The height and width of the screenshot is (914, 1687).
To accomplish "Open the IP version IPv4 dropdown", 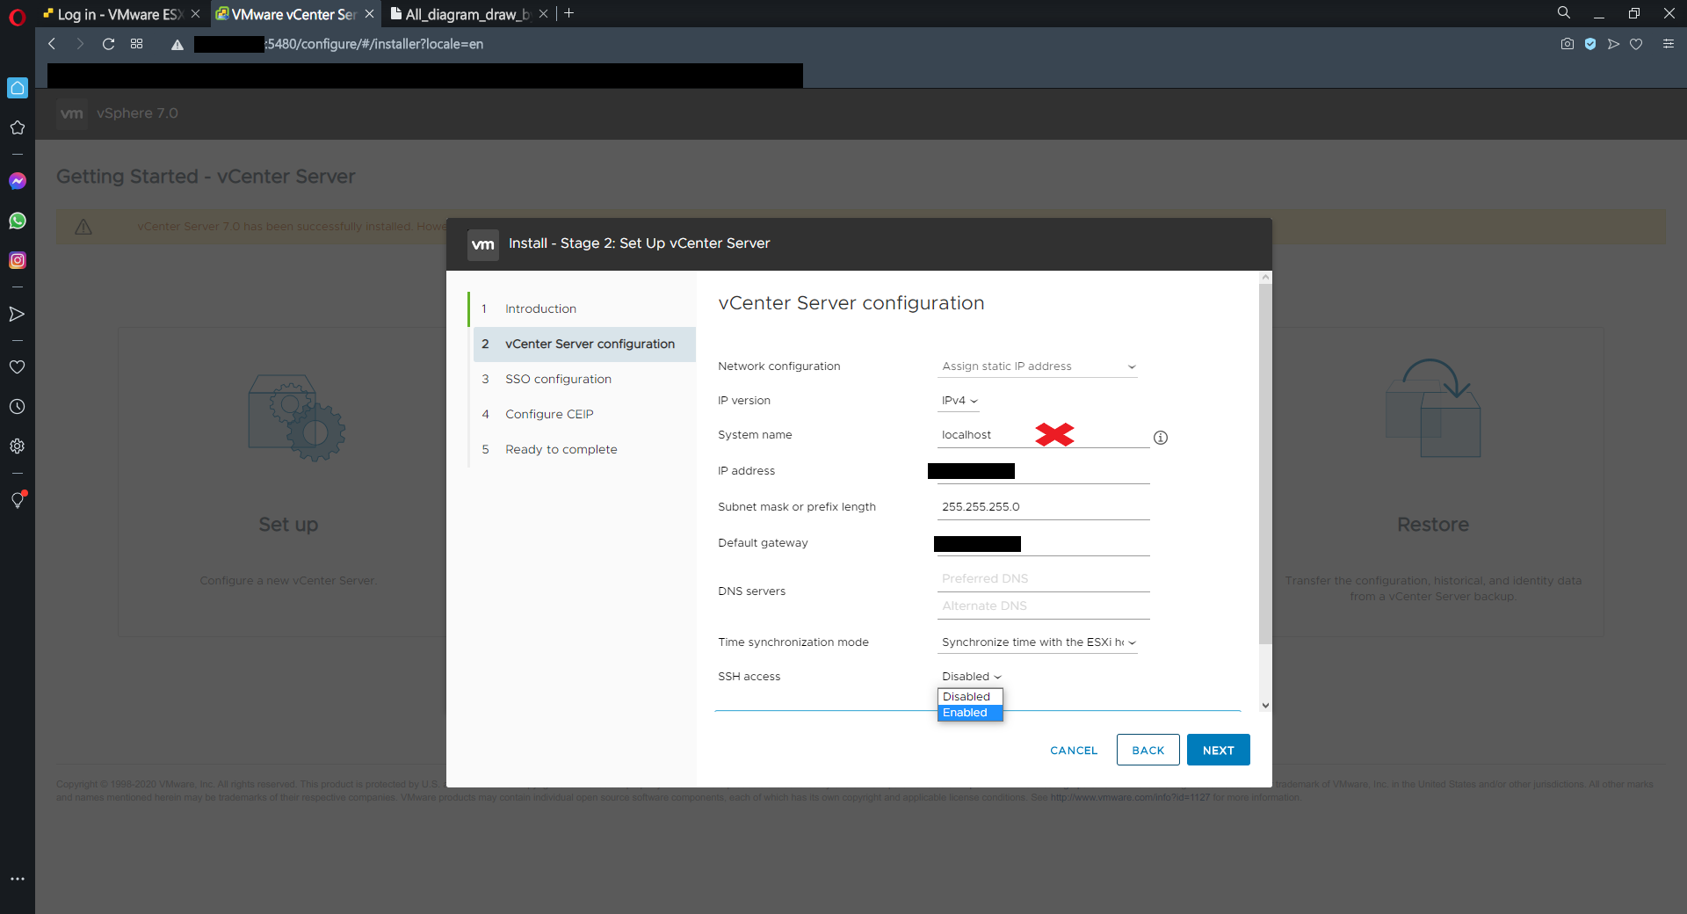I will coord(959,401).
